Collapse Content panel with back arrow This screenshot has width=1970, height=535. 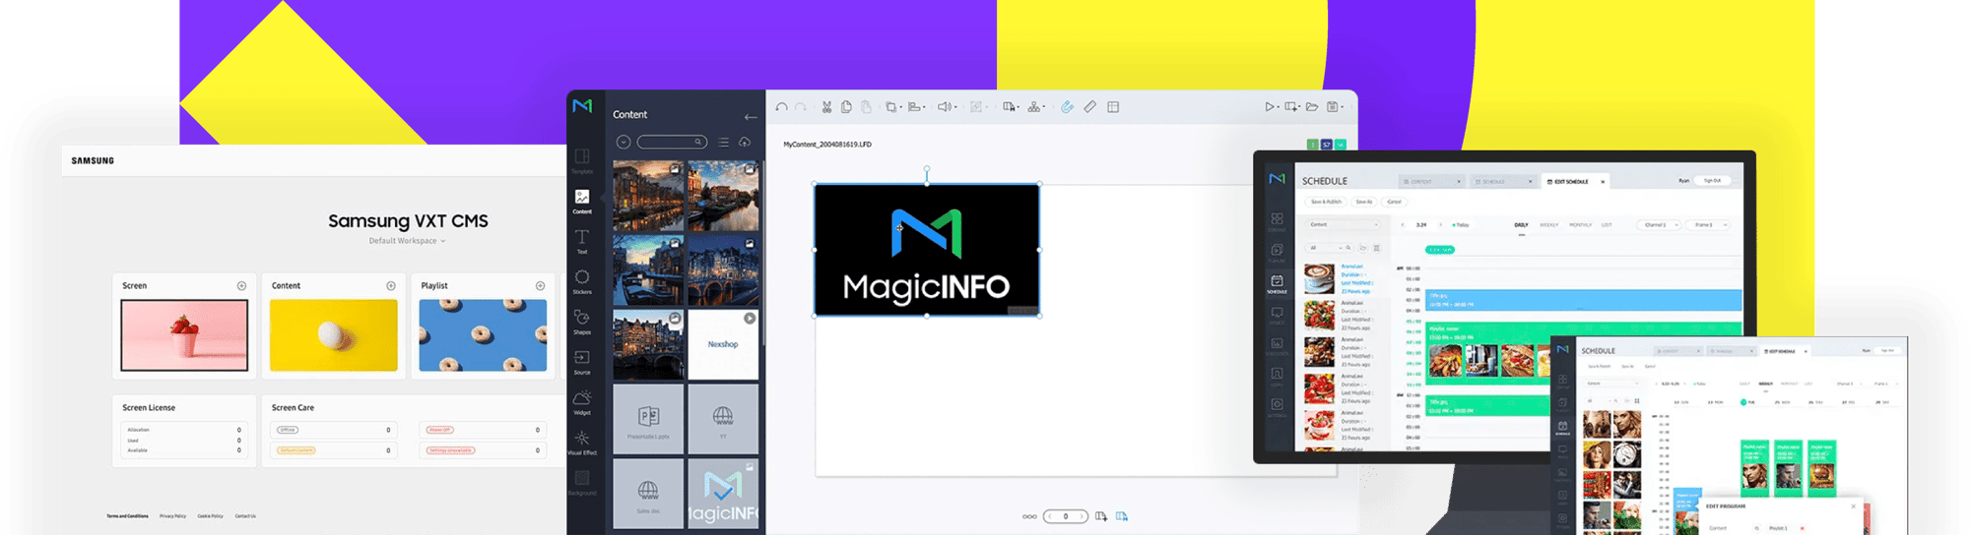point(751,116)
